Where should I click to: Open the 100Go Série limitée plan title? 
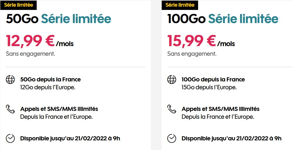click(x=223, y=19)
